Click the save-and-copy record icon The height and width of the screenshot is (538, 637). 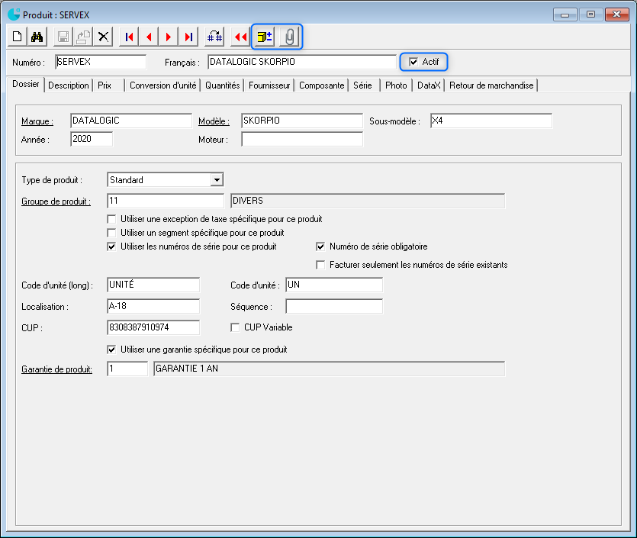83,37
